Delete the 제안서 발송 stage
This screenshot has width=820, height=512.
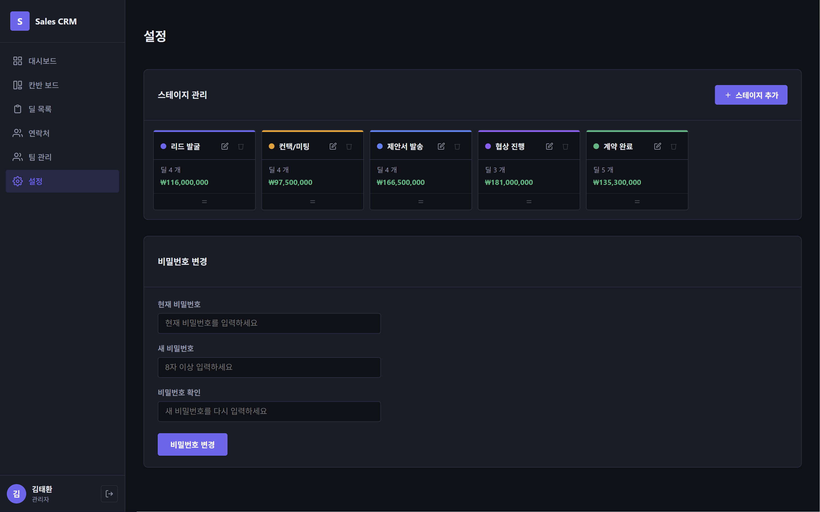tap(457, 146)
